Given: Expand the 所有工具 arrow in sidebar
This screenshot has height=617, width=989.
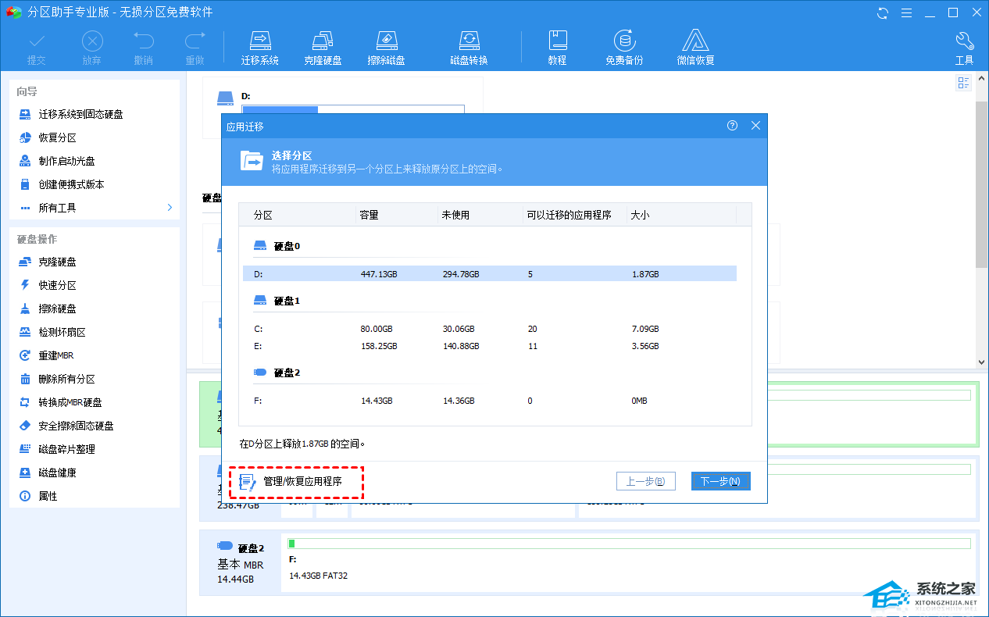Looking at the screenshot, I should pyautogui.click(x=170, y=208).
